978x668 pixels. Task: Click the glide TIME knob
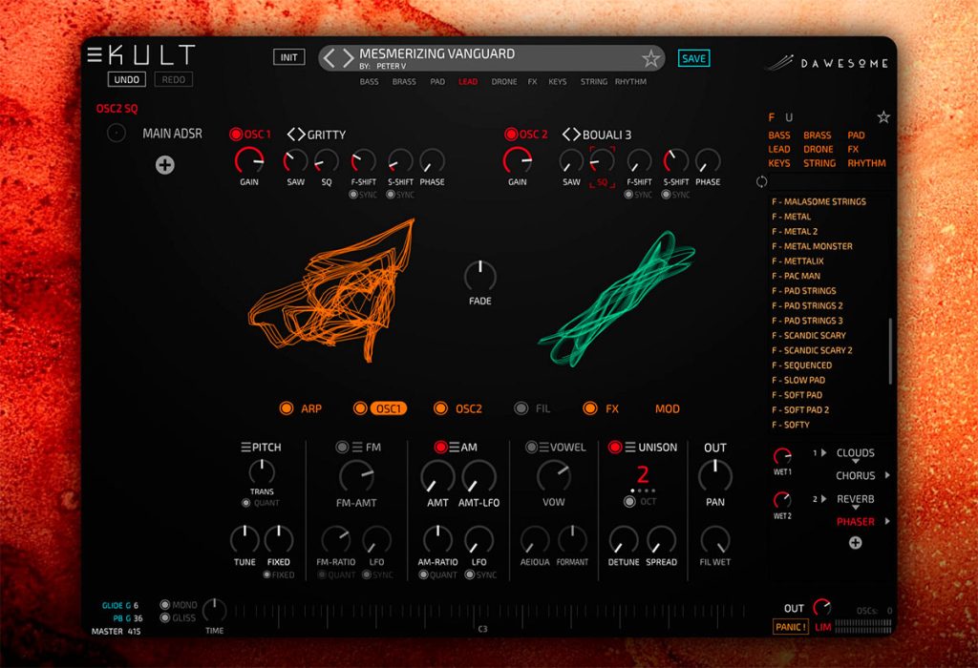click(x=214, y=610)
